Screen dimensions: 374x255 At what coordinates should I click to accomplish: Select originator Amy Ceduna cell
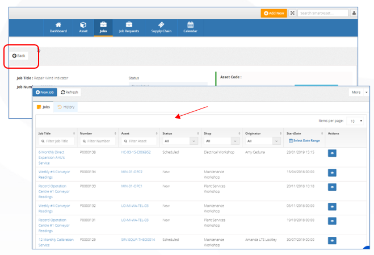[x=255, y=152]
